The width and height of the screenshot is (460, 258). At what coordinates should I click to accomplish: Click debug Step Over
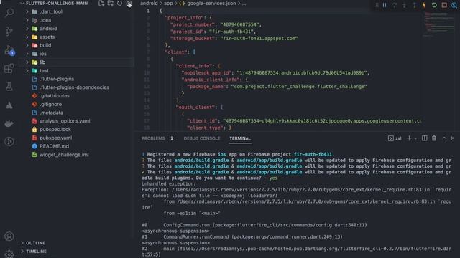(x=395, y=5)
